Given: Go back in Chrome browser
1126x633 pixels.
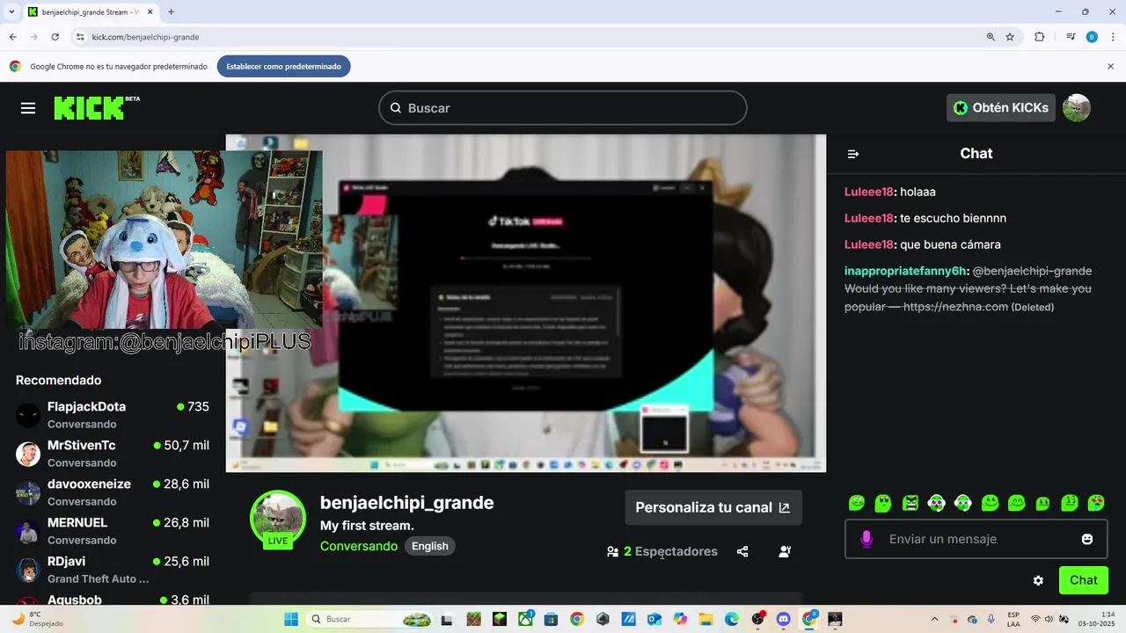Looking at the screenshot, I should coord(12,37).
